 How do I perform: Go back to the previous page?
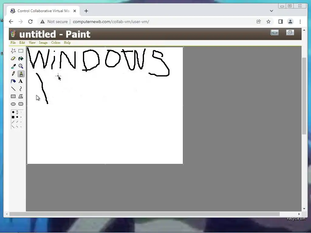(11, 22)
